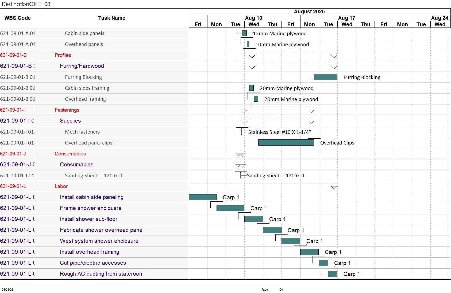Select the Cabin side panels task name
451x293 pixels.
pos(84,33)
